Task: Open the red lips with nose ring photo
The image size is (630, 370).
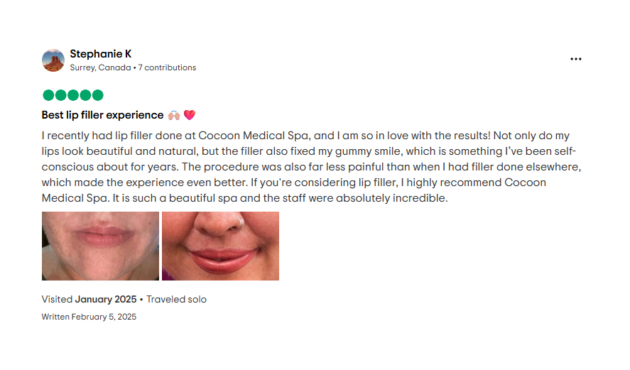Action: click(x=220, y=246)
